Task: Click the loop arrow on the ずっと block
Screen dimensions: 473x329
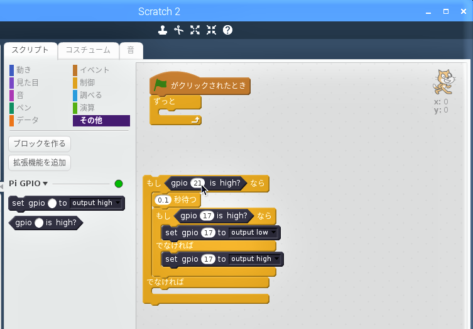Action: click(x=195, y=120)
